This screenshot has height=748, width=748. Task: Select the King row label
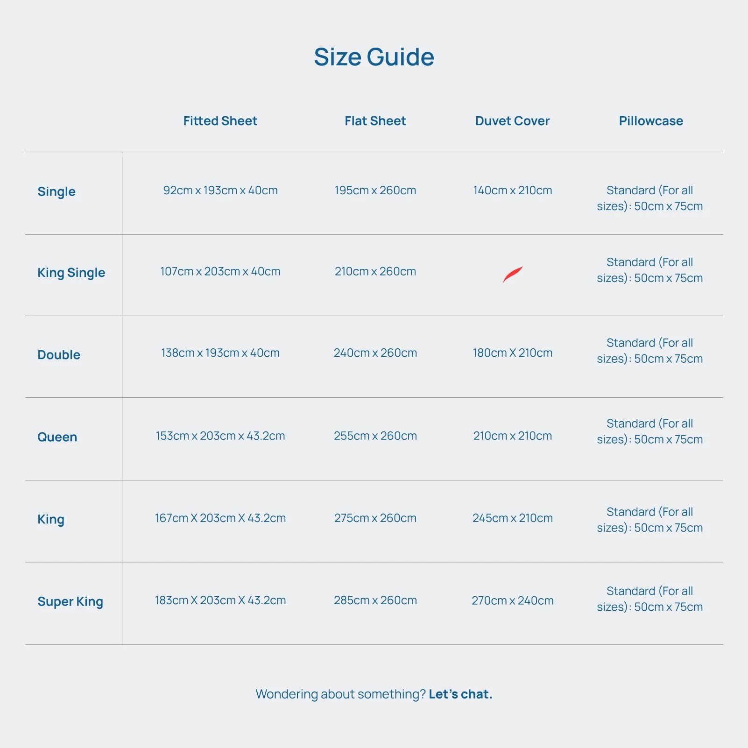(x=51, y=519)
